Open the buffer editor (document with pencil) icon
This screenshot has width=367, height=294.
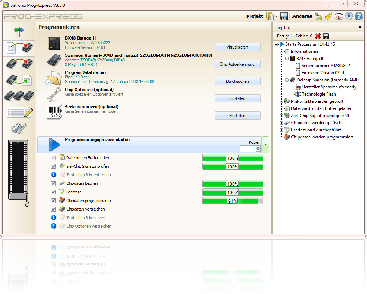[20, 111]
